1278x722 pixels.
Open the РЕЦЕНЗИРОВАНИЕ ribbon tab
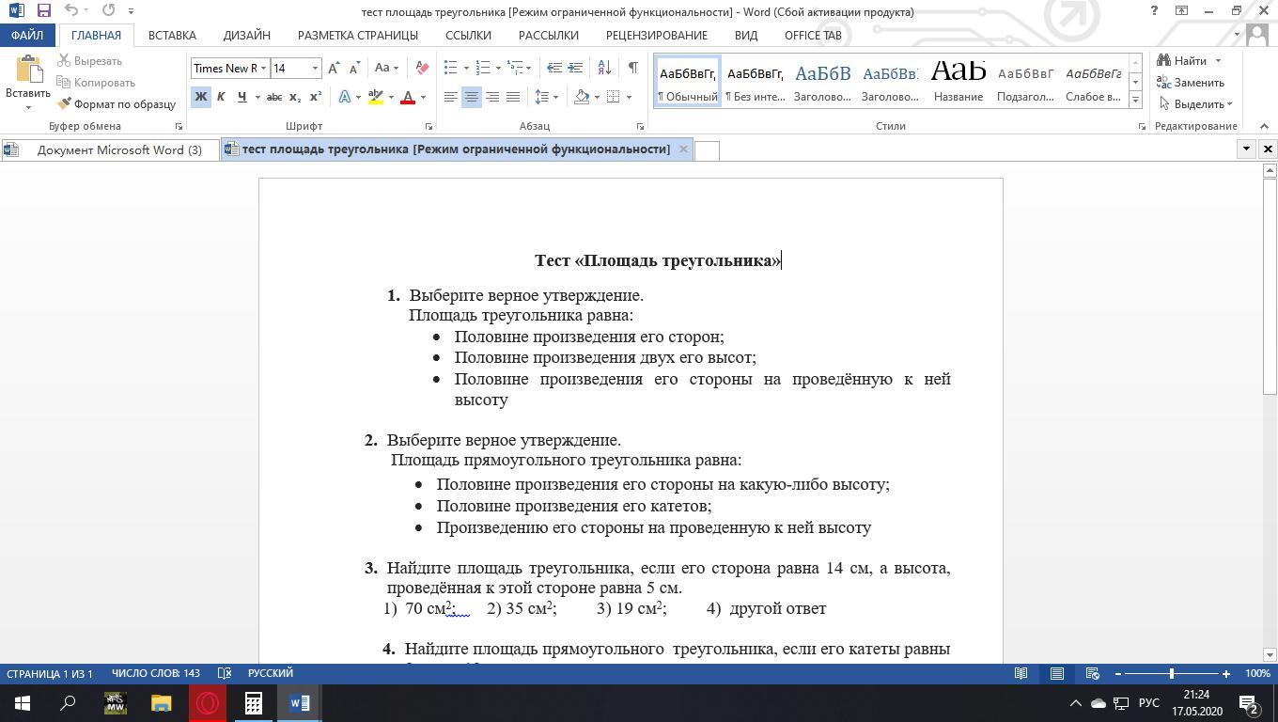coord(657,35)
